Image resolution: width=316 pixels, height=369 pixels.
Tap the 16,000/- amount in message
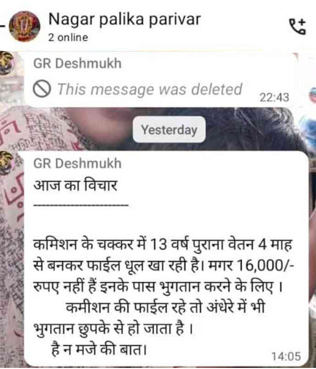coord(265,266)
